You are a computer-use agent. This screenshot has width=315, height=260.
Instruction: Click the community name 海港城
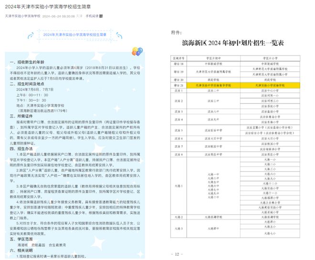point(22,245)
